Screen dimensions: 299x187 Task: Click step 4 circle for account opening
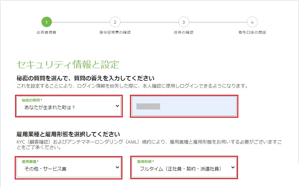tap(252, 22)
